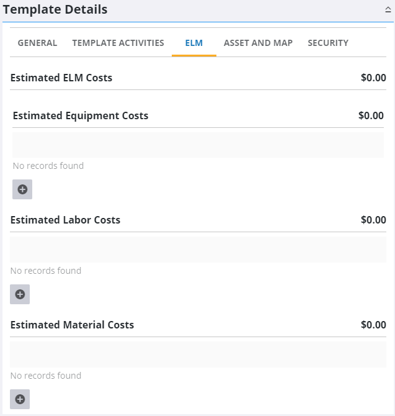395x416 pixels.
Task: Open the Template Activities tab
Action: tap(118, 43)
